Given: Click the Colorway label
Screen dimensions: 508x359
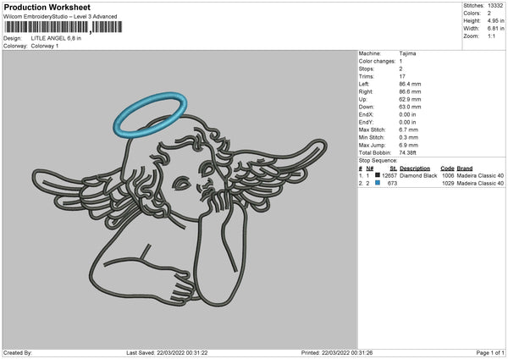Looking at the screenshot, I should point(15,46).
